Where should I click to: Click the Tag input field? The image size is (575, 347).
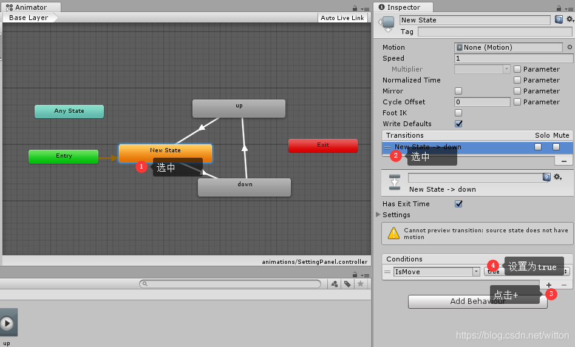point(495,32)
